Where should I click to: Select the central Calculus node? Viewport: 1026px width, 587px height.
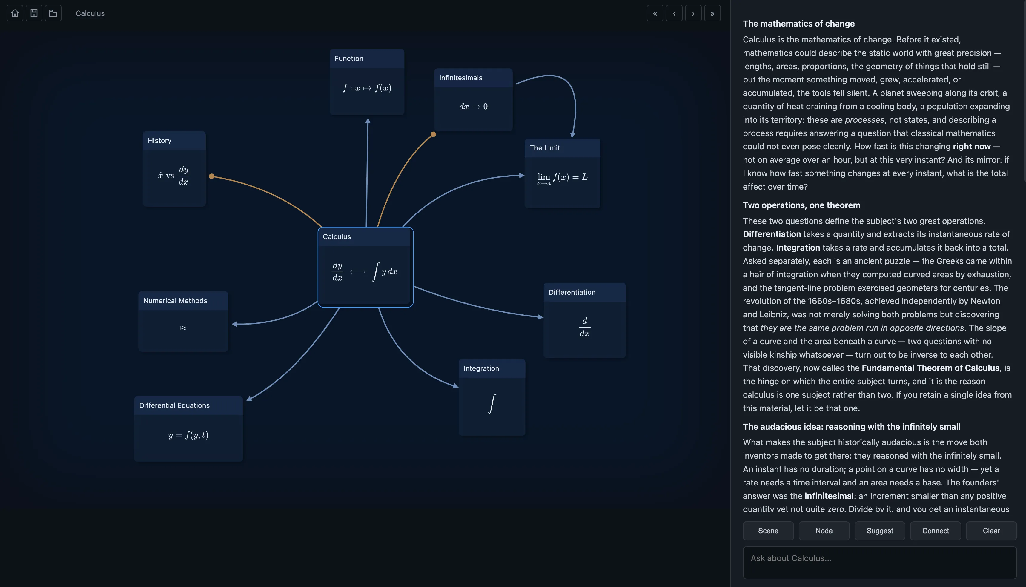pos(365,267)
